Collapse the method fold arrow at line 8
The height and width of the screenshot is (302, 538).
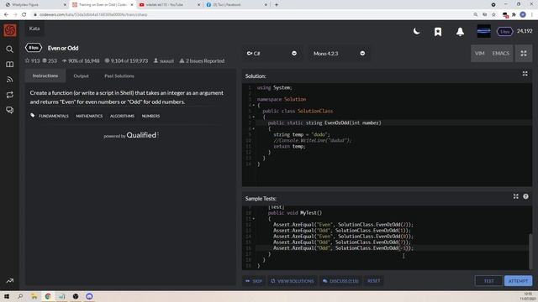[x=254, y=128]
